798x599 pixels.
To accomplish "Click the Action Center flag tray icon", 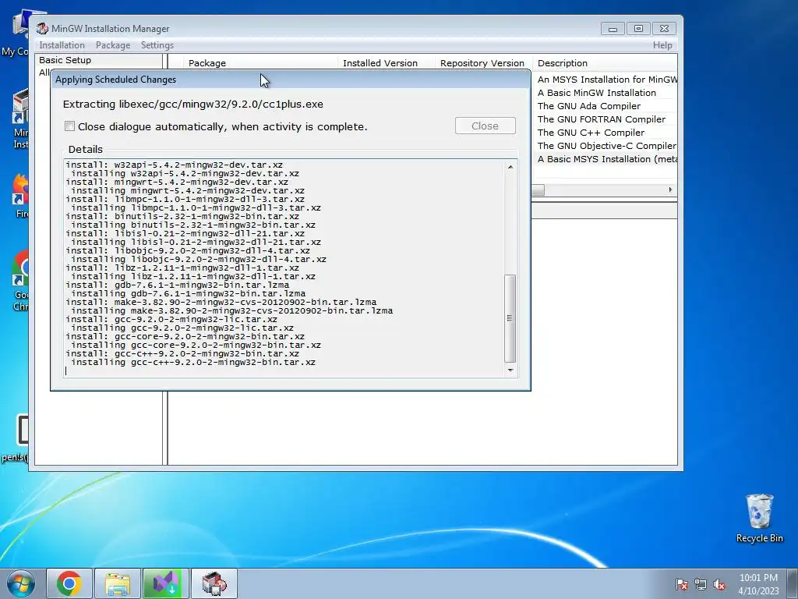I will click(x=682, y=584).
